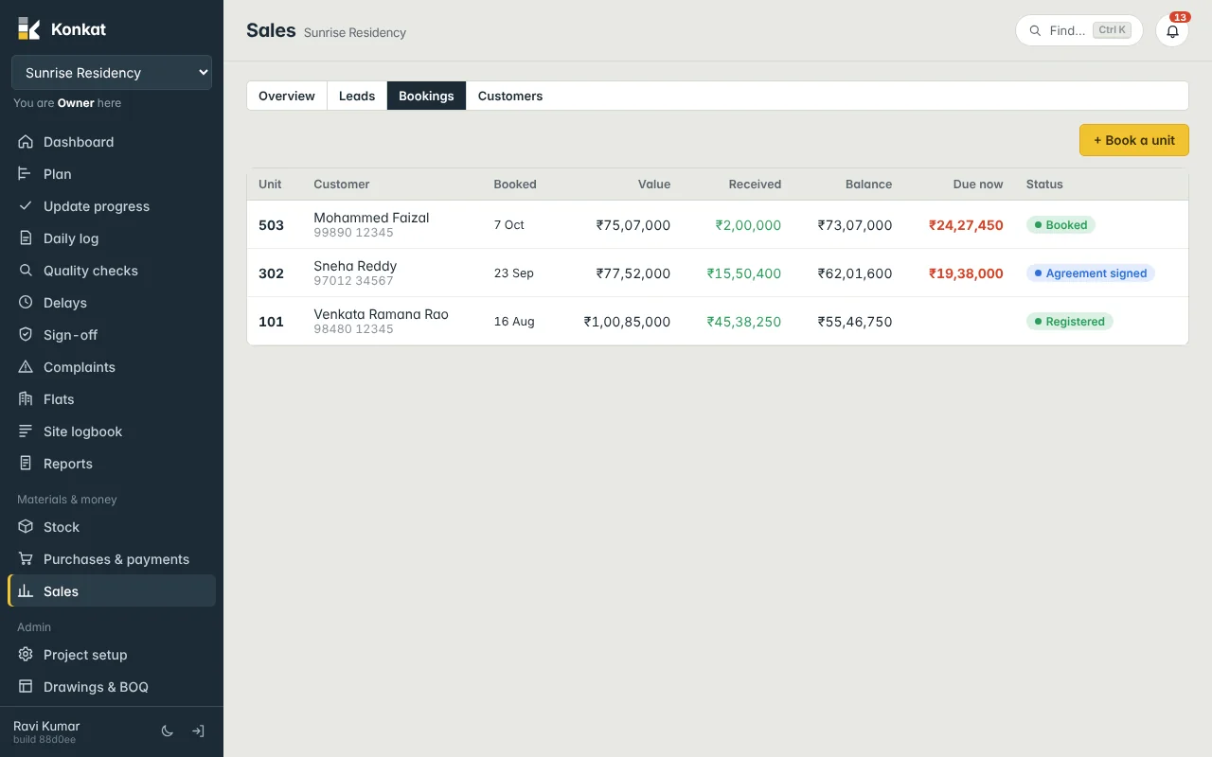Viewport: 1212px width, 757px height.
Task: Click the Book a unit button
Action: [1134, 140]
